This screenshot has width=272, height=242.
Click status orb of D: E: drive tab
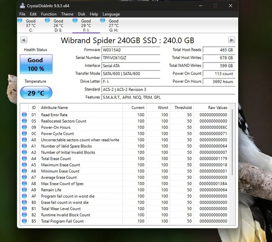pos(47,20)
